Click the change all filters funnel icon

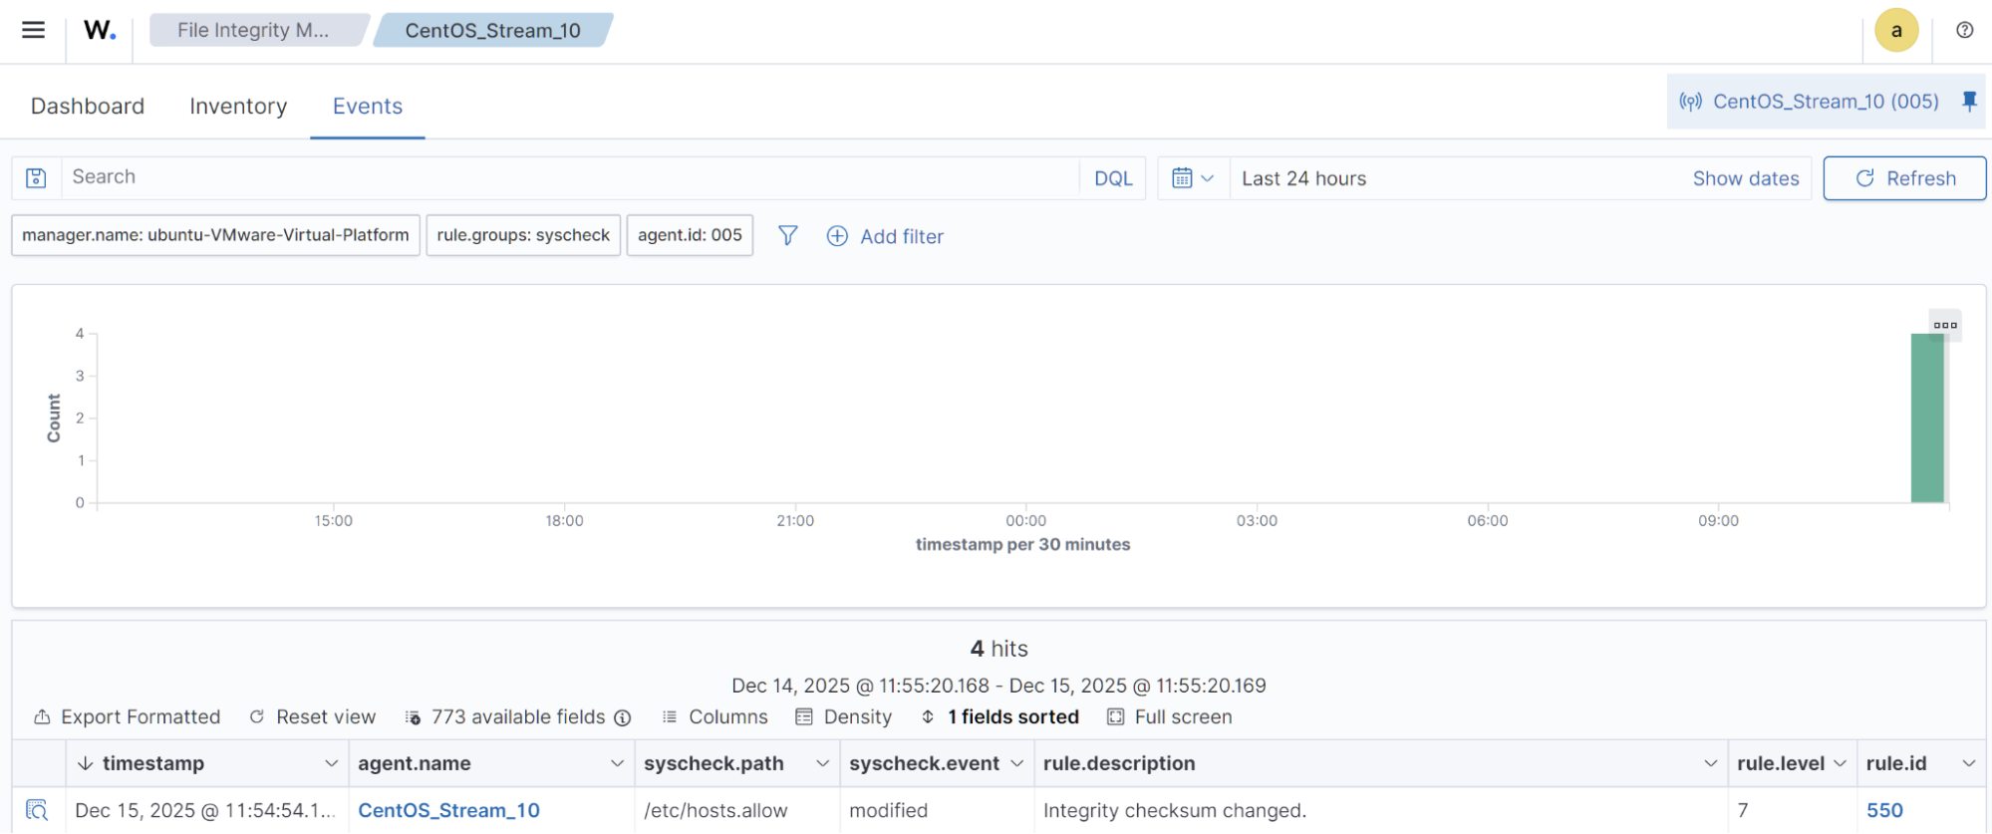787,236
